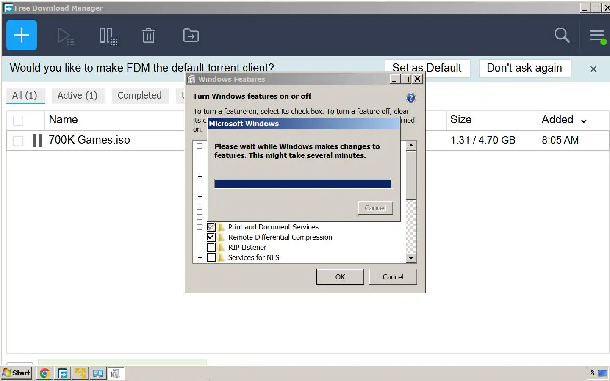Select the Print and Document Services label
The image size is (610, 381).
[273, 227]
